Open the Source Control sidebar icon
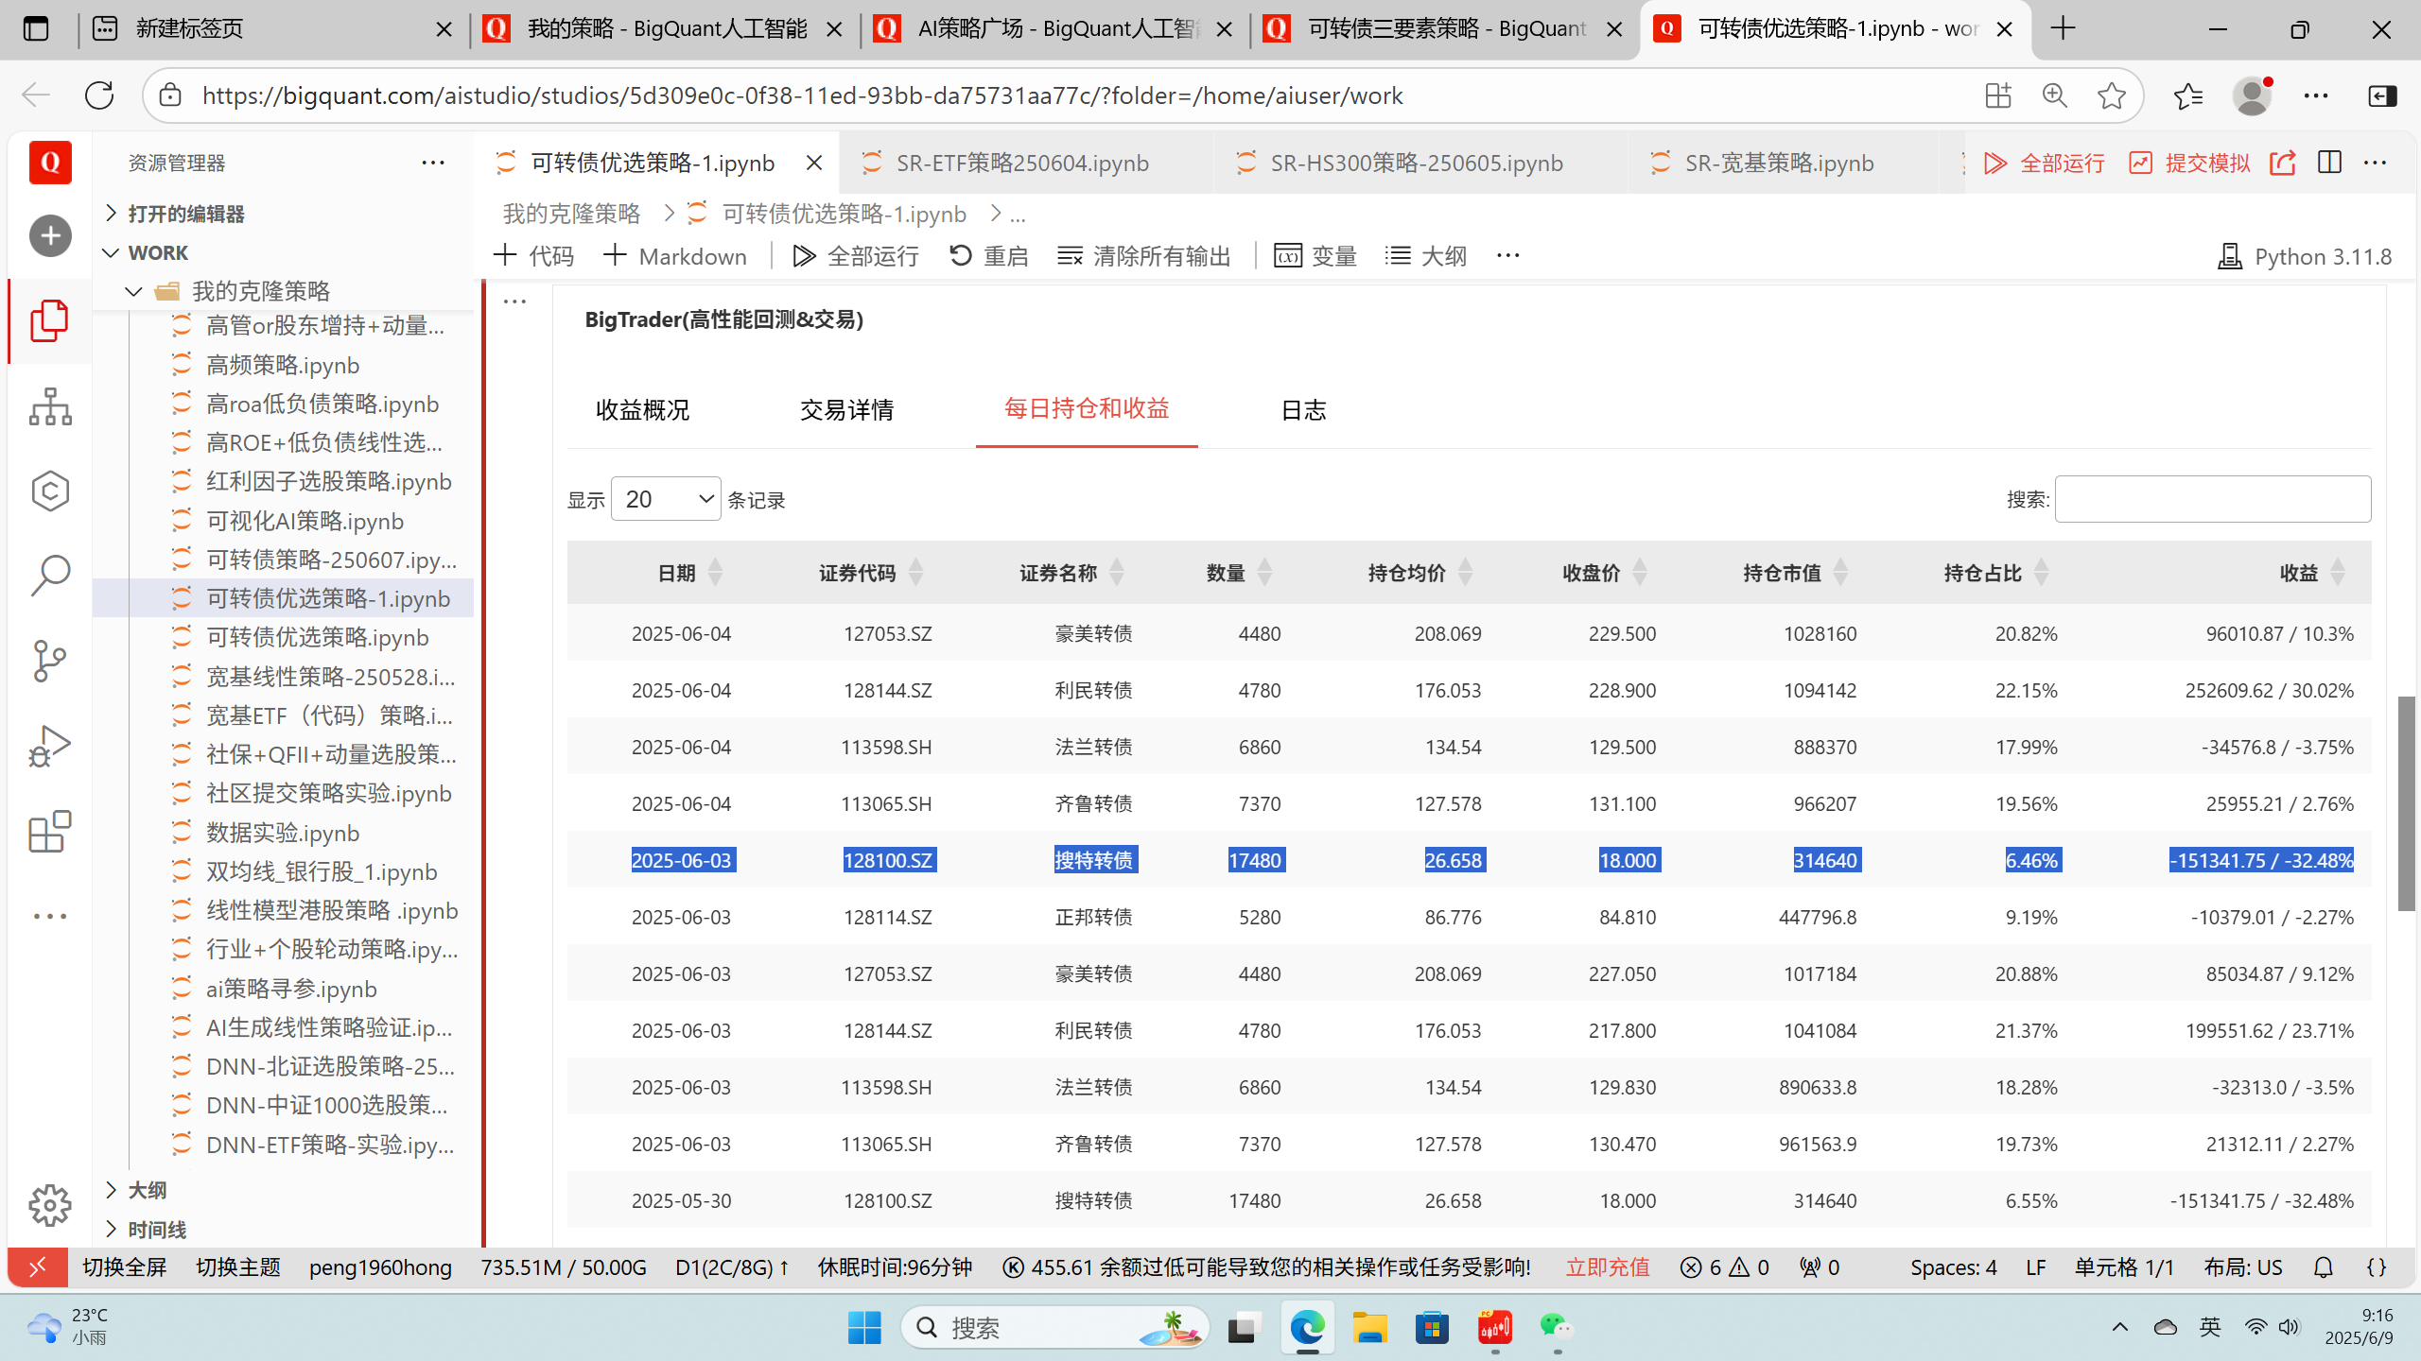This screenshot has height=1361, width=2421. tap(50, 661)
